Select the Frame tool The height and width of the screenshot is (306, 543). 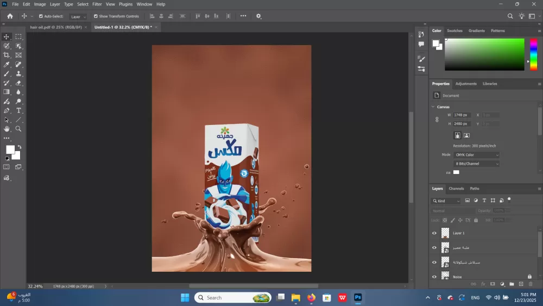(18, 55)
